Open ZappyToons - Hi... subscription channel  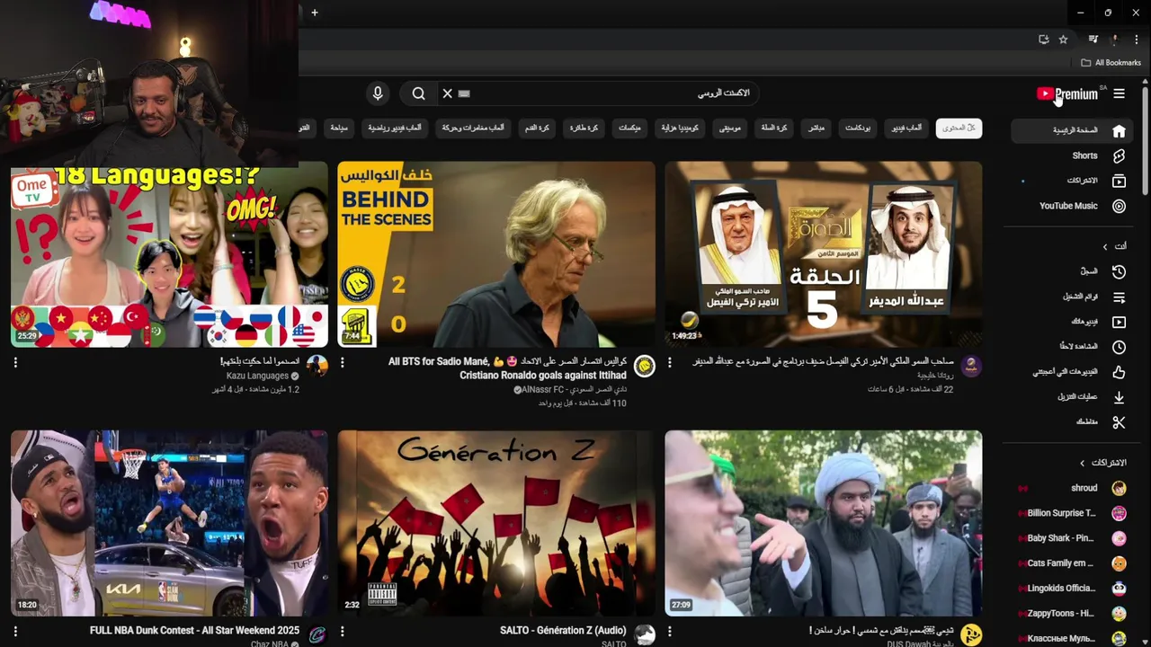pos(1072,614)
